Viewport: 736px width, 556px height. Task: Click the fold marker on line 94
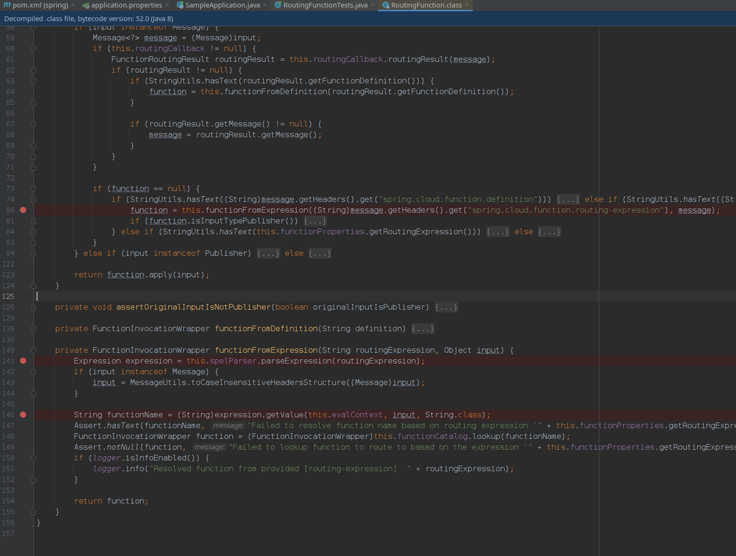(33, 253)
